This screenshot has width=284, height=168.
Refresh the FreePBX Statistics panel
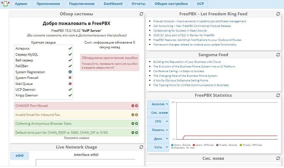(x=278, y=95)
